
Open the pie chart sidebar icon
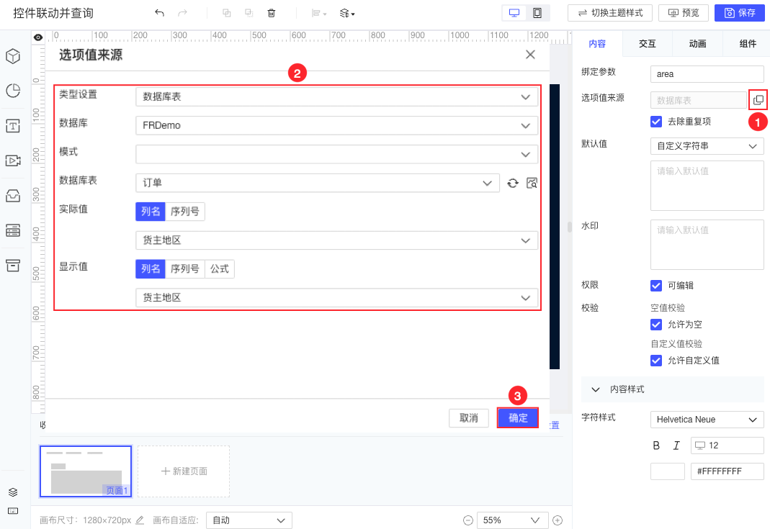(x=13, y=91)
